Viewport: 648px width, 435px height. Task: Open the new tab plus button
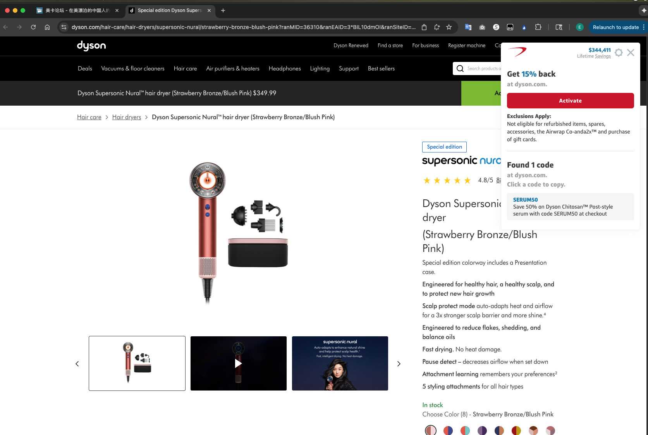pos(223,10)
